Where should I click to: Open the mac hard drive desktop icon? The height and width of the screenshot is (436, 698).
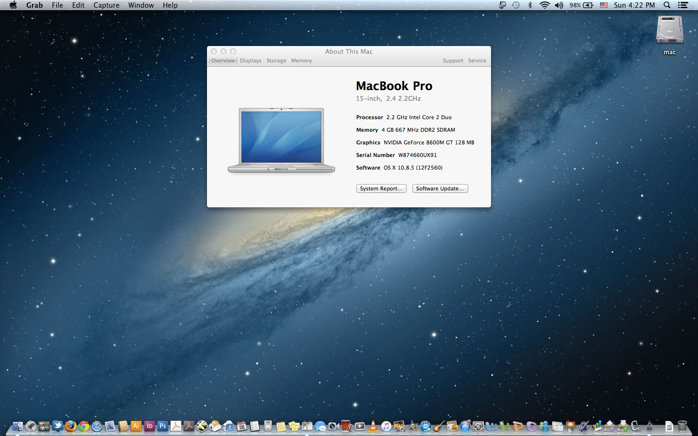pyautogui.click(x=669, y=30)
